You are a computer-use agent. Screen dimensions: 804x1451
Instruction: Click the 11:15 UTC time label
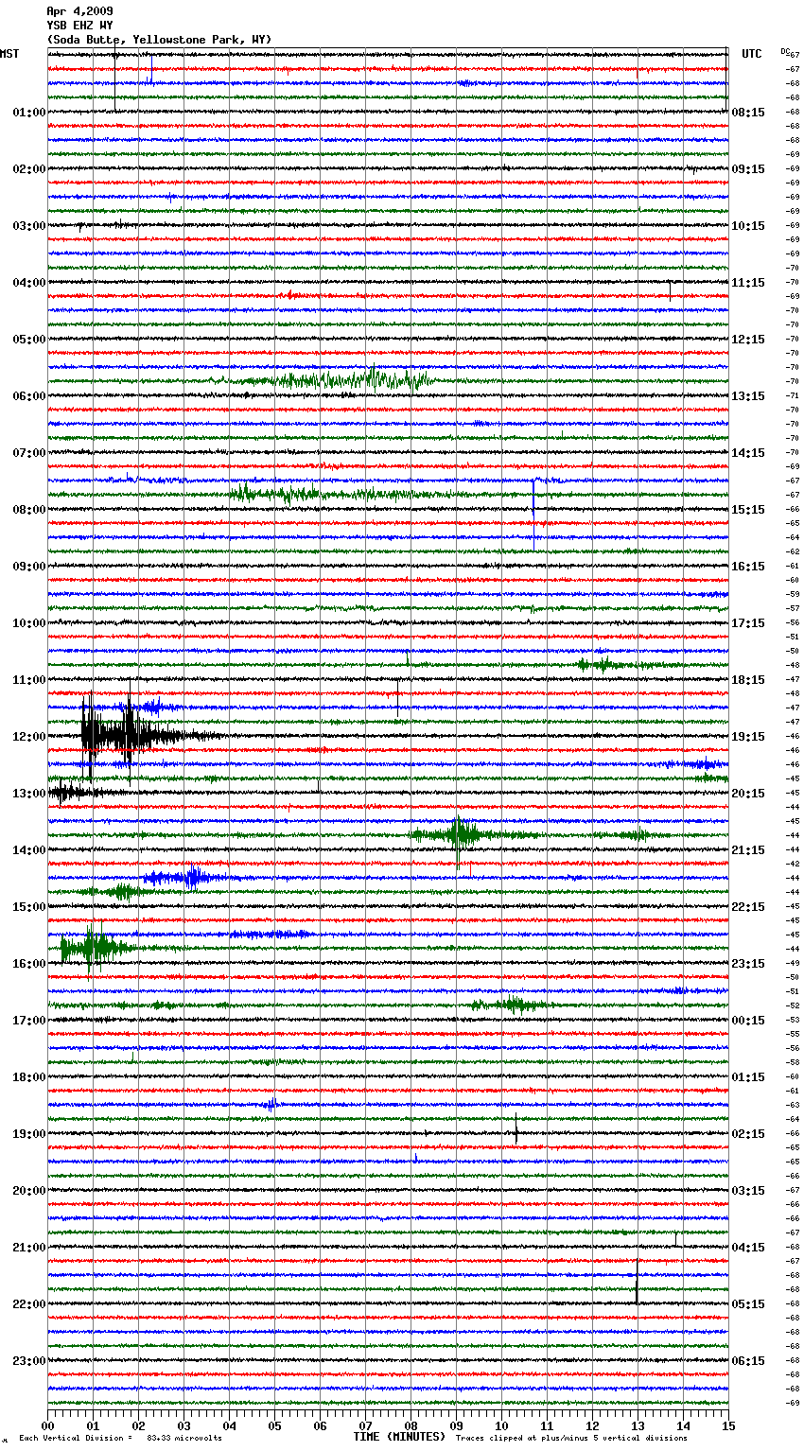(748, 283)
